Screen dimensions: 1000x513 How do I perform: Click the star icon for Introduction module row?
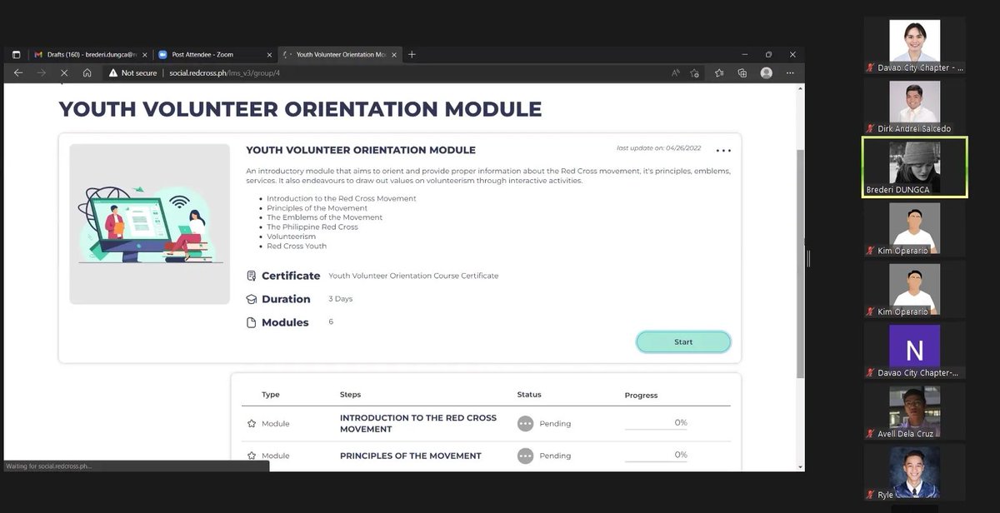point(252,424)
